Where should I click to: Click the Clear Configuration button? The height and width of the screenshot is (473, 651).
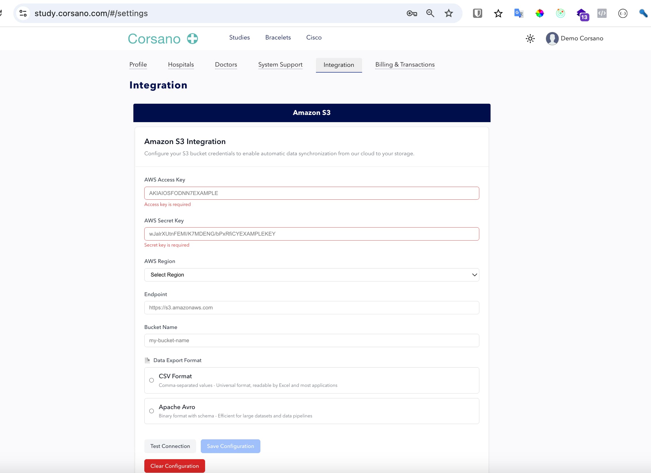tap(175, 466)
